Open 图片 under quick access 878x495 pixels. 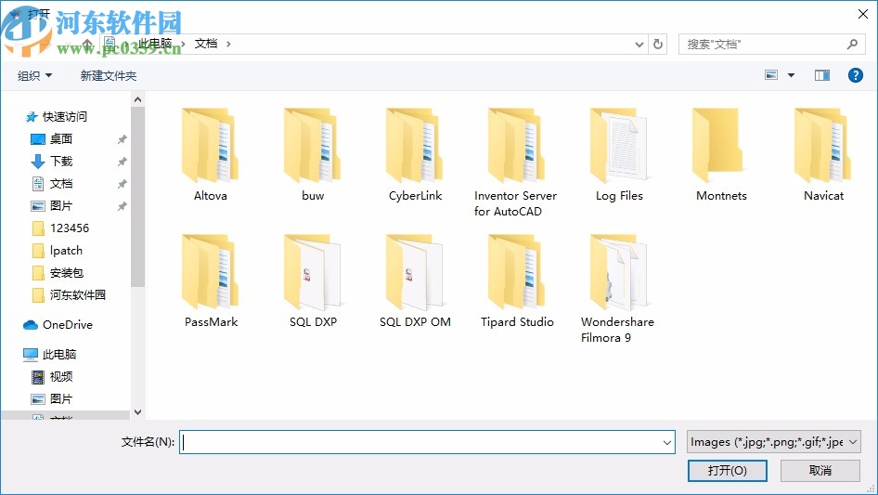click(61, 206)
